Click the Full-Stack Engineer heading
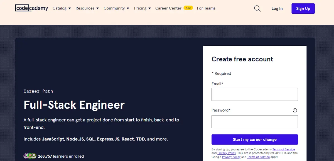 (74, 105)
